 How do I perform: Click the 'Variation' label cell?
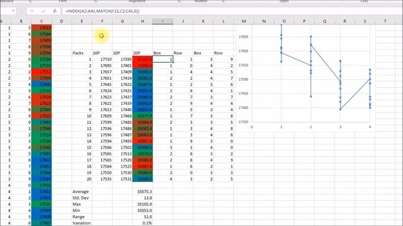coord(82,223)
